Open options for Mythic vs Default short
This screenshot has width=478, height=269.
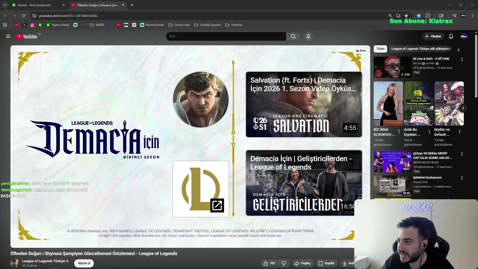tap(460, 132)
